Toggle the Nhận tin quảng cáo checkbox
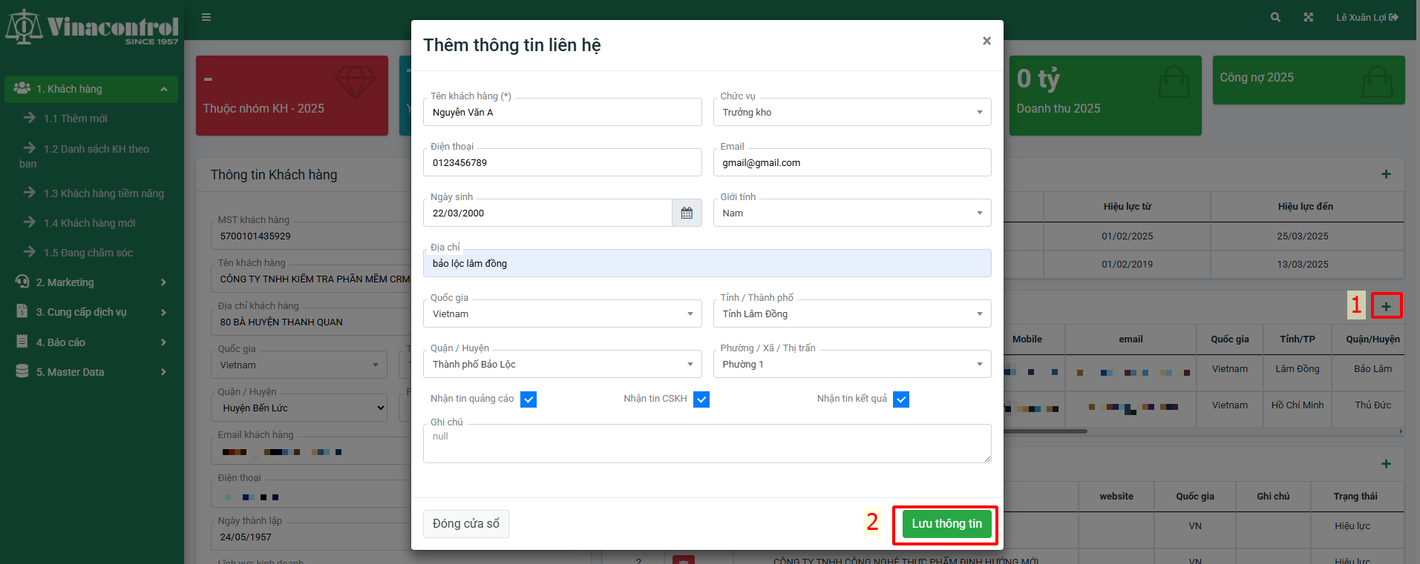The width and height of the screenshot is (1420, 564). tap(529, 399)
